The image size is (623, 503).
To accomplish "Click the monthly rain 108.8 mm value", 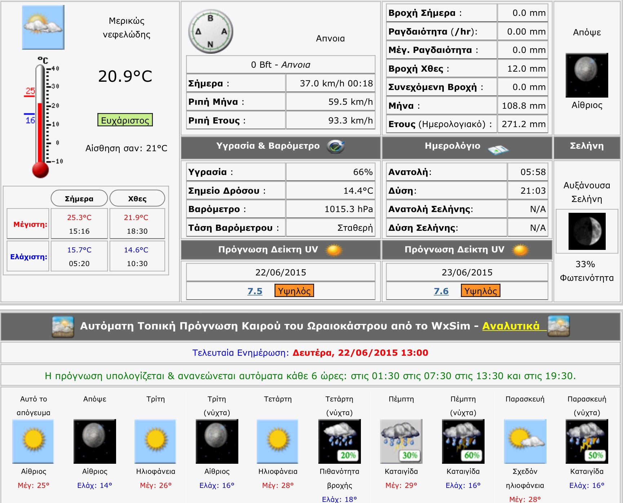I will [x=524, y=106].
